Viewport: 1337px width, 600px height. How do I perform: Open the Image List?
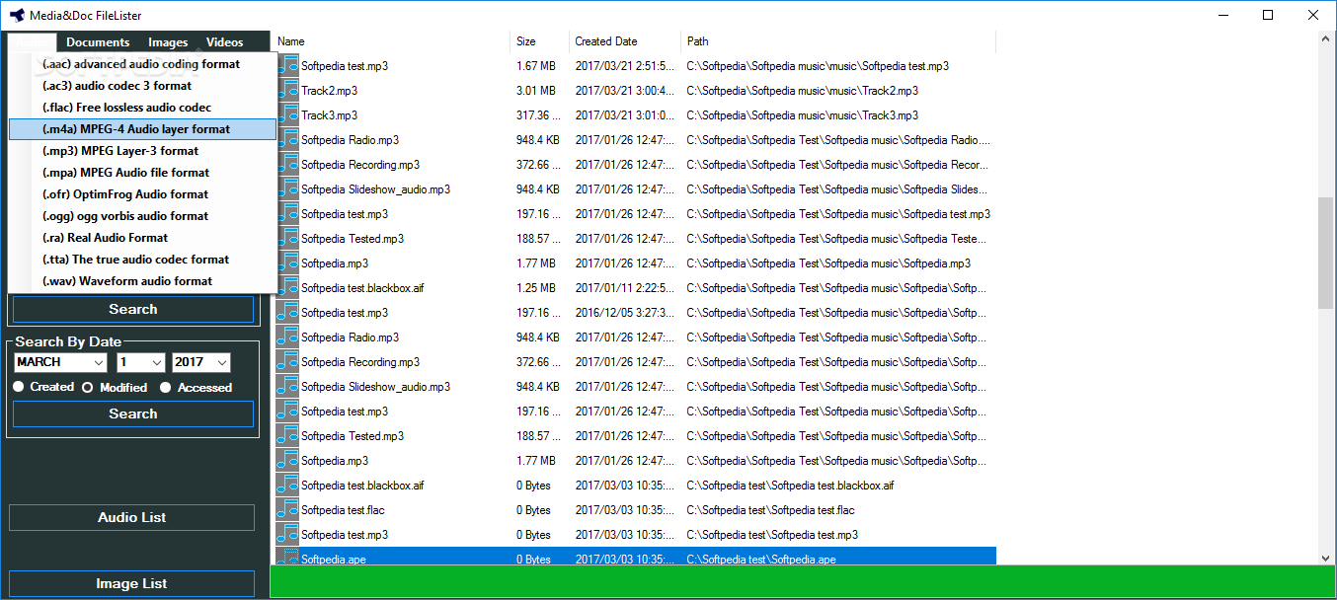click(x=132, y=583)
